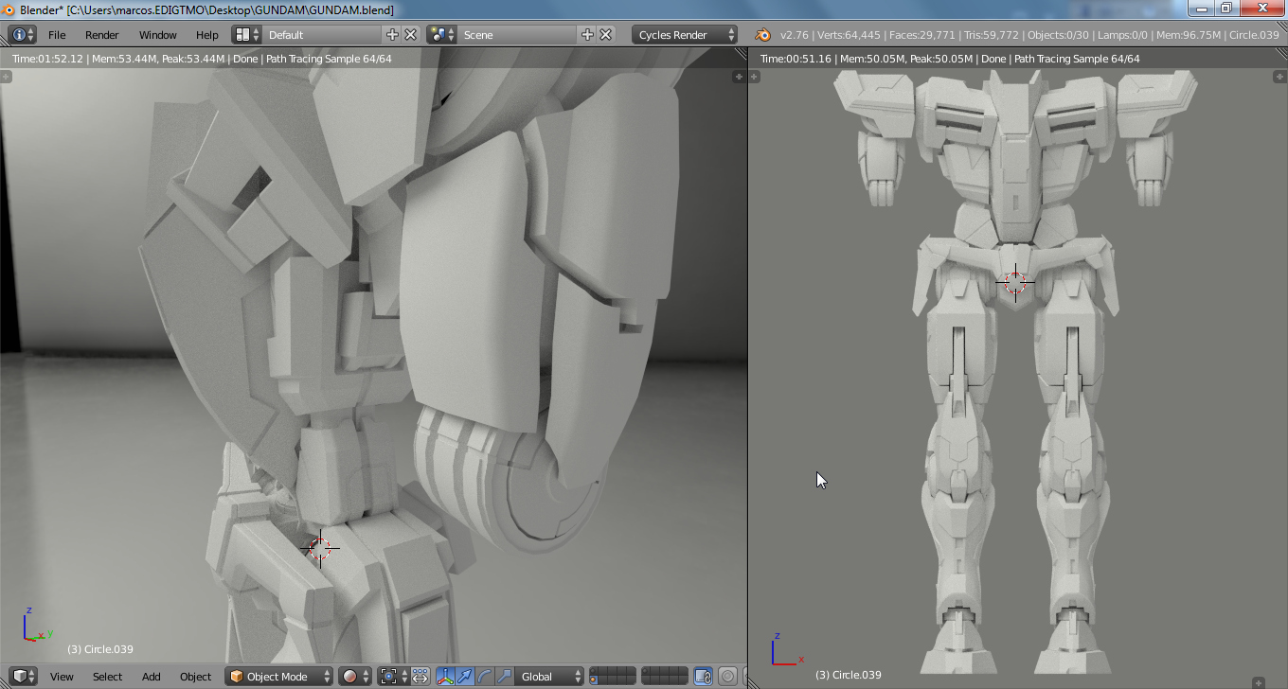Click the right viewport render status text Time:00:51.16
The width and height of the screenshot is (1288, 689).
point(950,59)
